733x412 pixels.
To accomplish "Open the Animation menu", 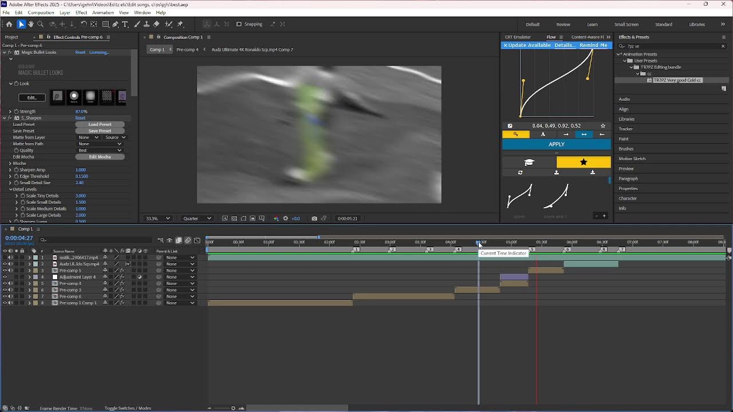I will (x=103, y=13).
